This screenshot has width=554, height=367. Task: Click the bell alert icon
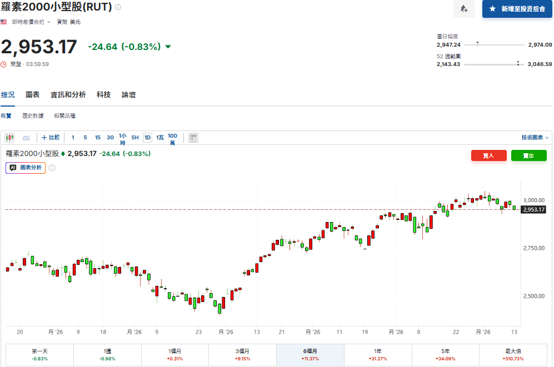(x=464, y=9)
